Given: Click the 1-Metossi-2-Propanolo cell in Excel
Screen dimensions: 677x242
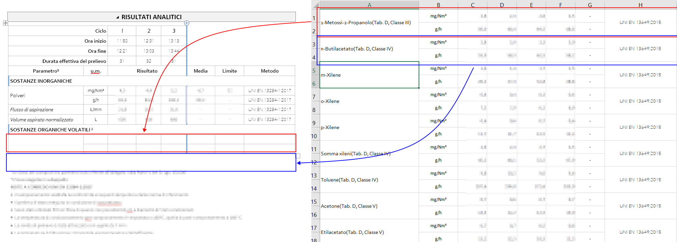Looking at the screenshot, I should point(369,23).
